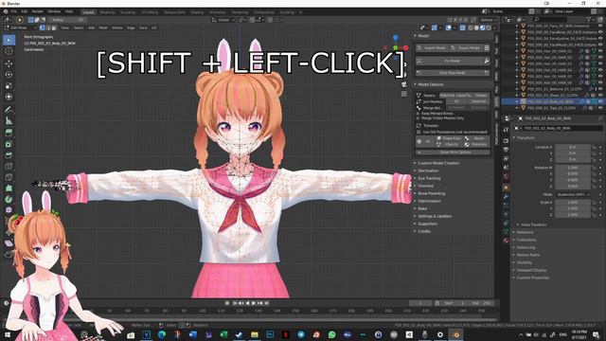Click wrench icon beside Fix Model
Image resolution: width=606 pixels, height=341 pixels.
(x=487, y=61)
